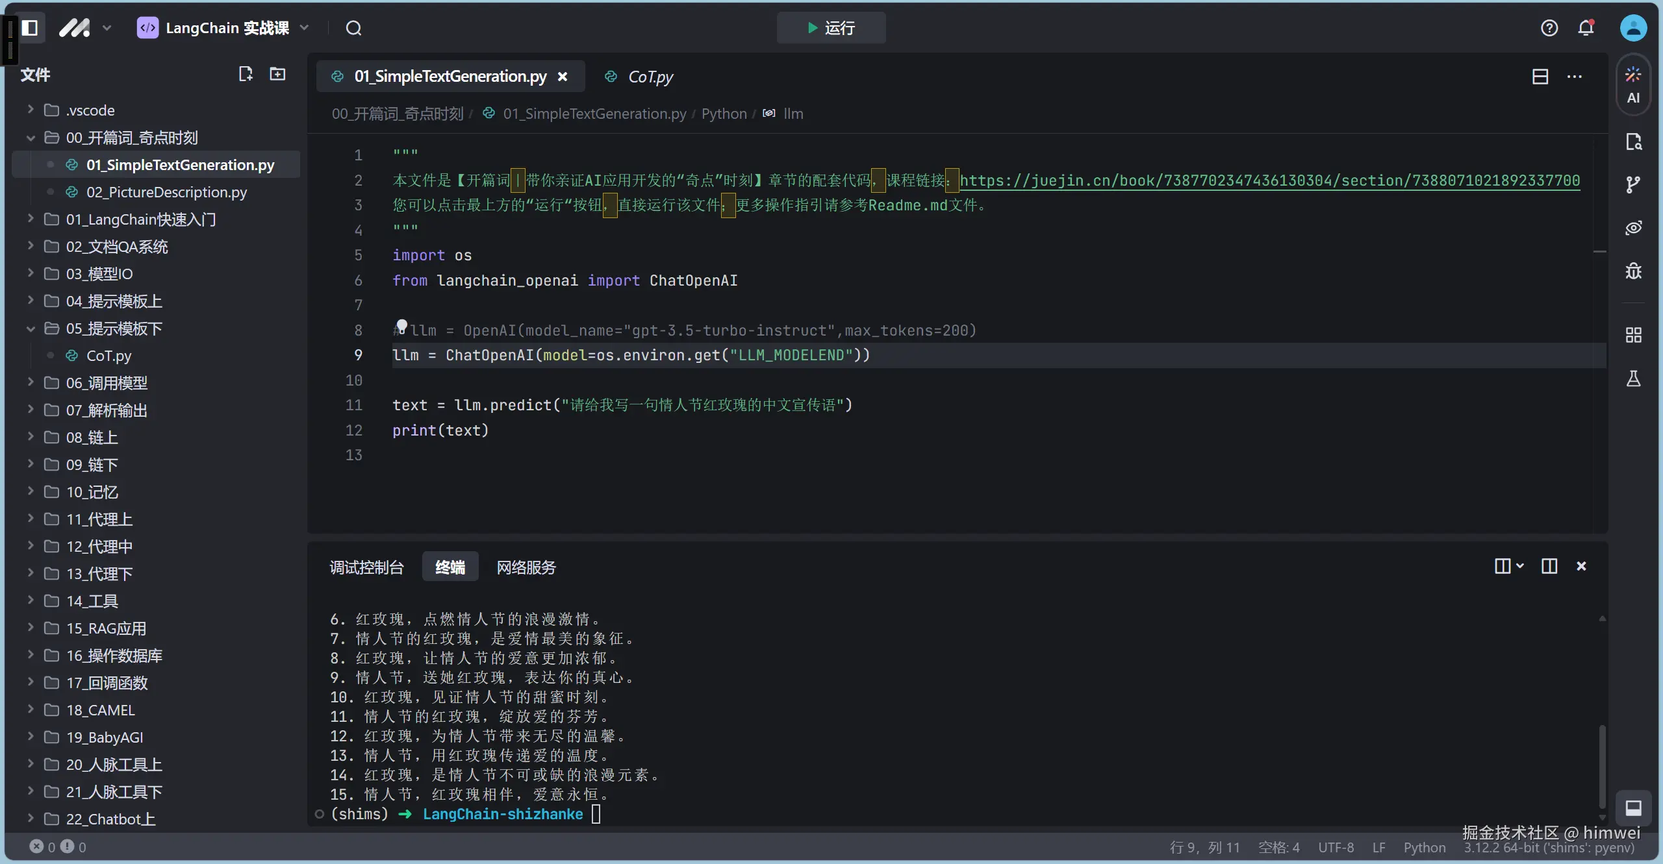Toggle bottom panel visibility button
This screenshot has width=1663, height=864.
(1632, 808)
